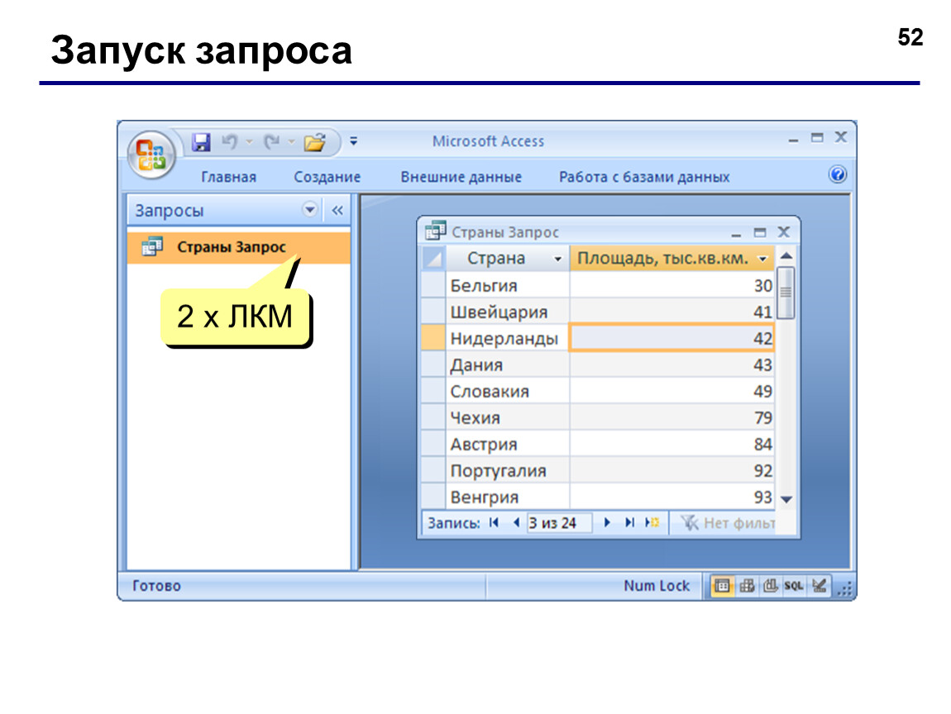This screenshot has width=951, height=714.
Task: Click the datasheet vertical scrollbar thumb
Action: coord(786,293)
